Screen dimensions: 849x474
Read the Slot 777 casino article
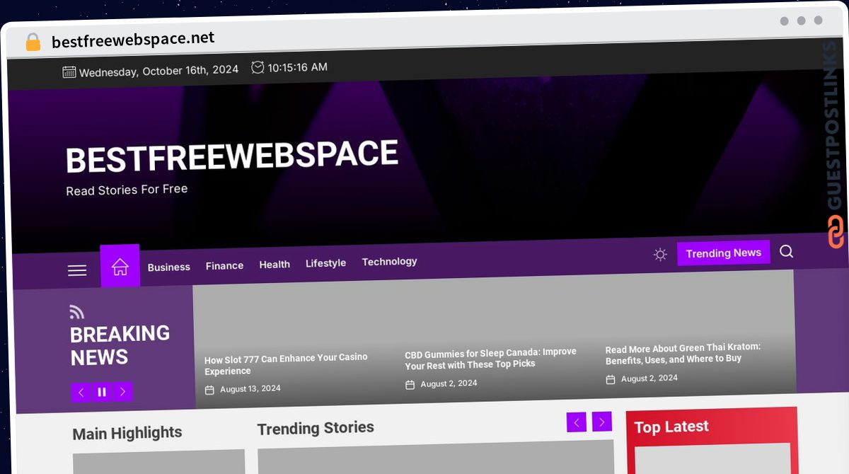(x=286, y=364)
